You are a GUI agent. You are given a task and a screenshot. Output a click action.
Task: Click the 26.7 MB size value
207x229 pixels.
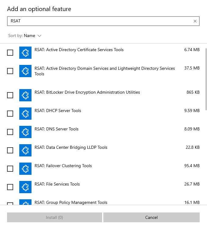pyautogui.click(x=192, y=184)
